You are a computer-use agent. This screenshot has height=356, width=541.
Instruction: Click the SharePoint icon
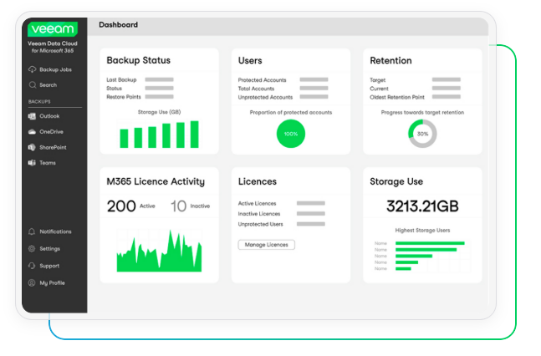[32, 147]
